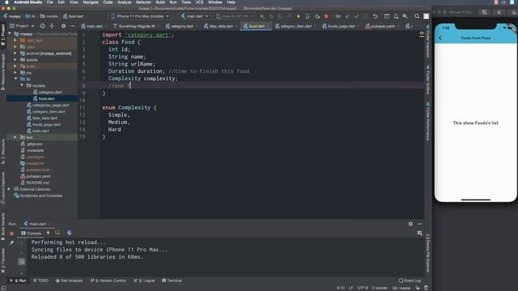The image size is (518, 291).
Task: Click the Git update project icon
Action: (x=347, y=16)
